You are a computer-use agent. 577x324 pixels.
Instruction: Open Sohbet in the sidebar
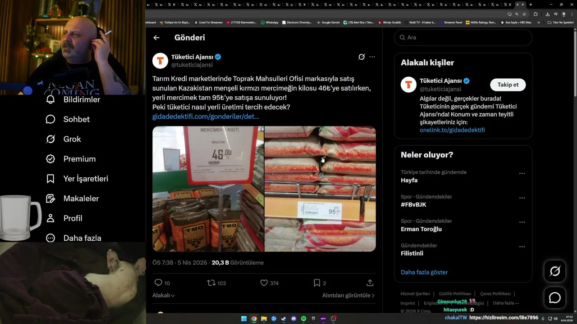coord(68,119)
